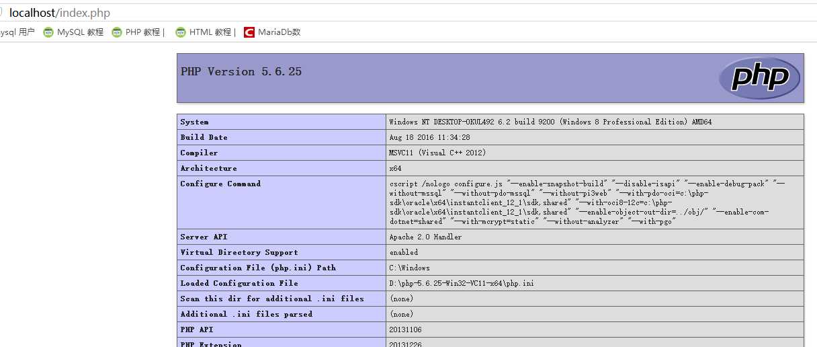
Task: Click the HTML 教程 bookmark favicon
Action: click(180, 32)
